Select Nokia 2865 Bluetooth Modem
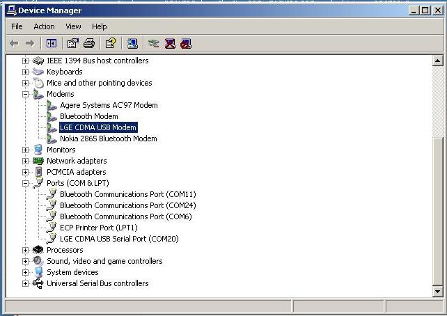Image resolution: width=447 pixels, height=316 pixels. click(108, 139)
